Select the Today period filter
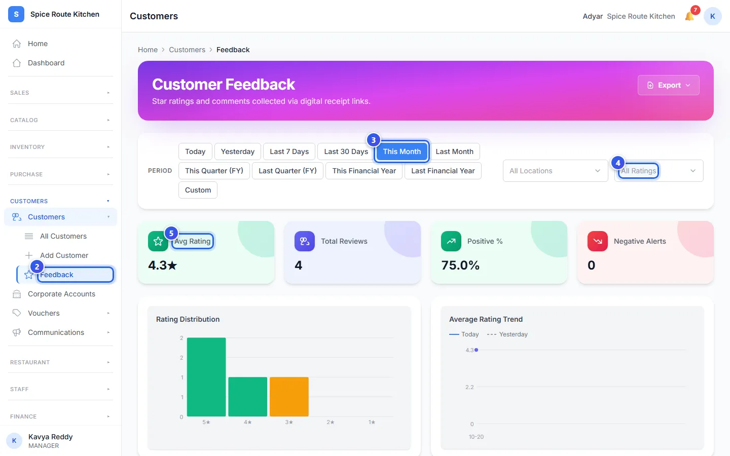 [x=195, y=151]
